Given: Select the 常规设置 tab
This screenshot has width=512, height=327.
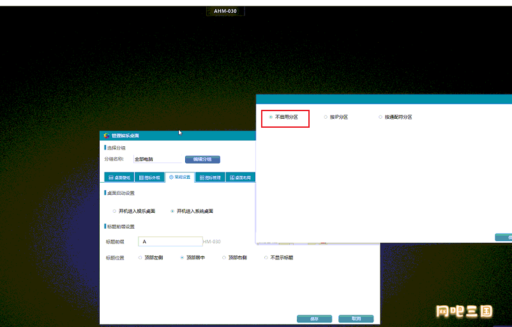Looking at the screenshot, I should point(179,177).
